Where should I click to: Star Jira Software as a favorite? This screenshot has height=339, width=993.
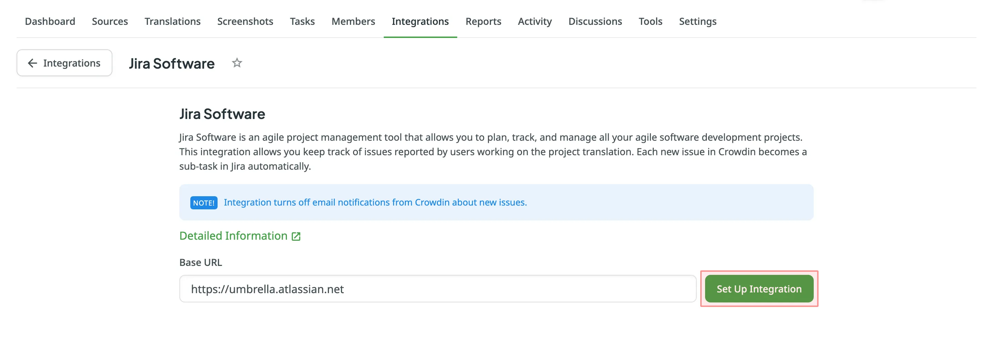click(x=237, y=63)
